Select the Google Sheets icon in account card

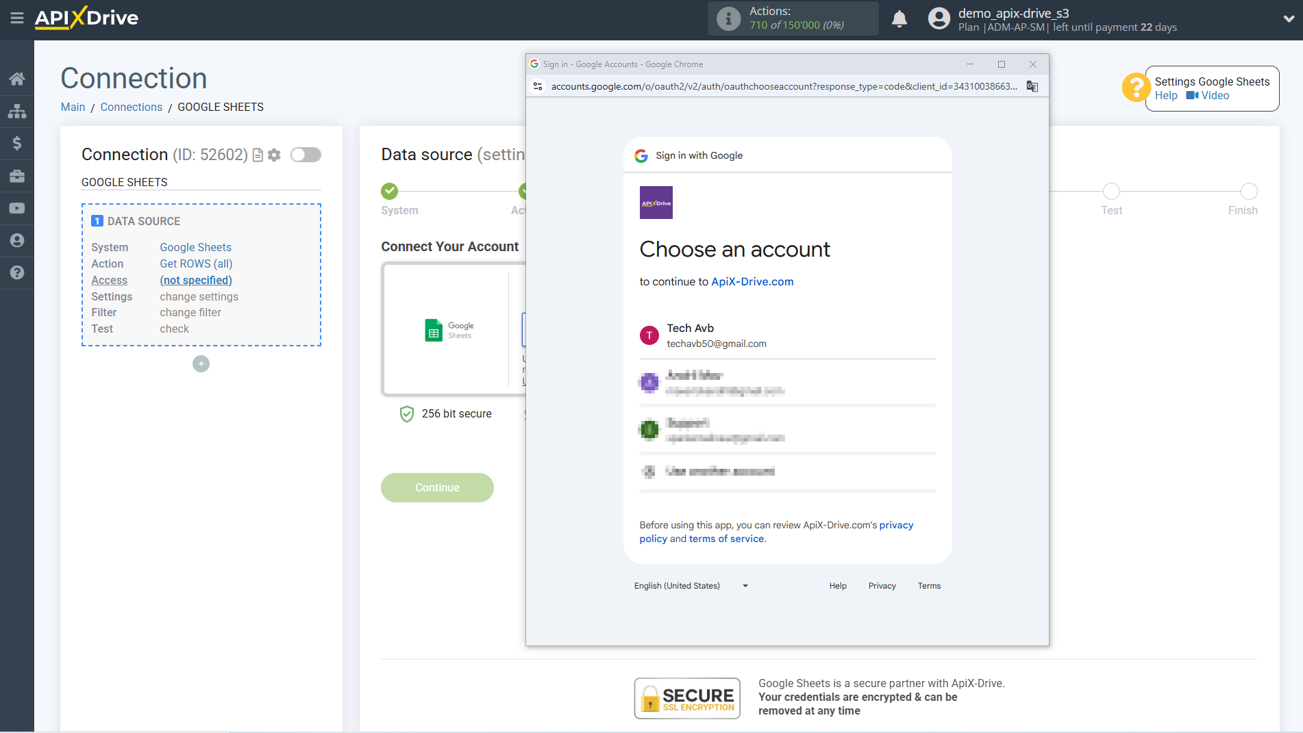click(x=433, y=330)
